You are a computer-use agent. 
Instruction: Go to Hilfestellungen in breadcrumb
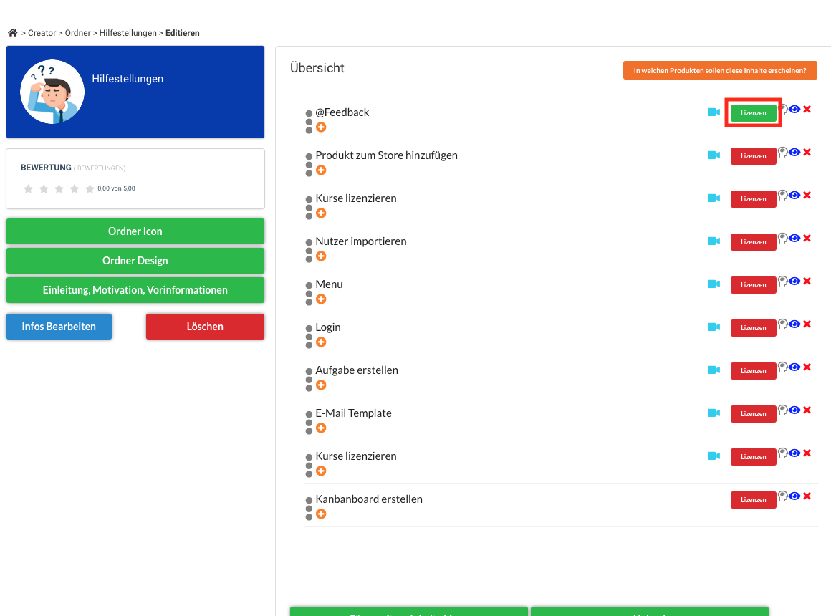(128, 33)
